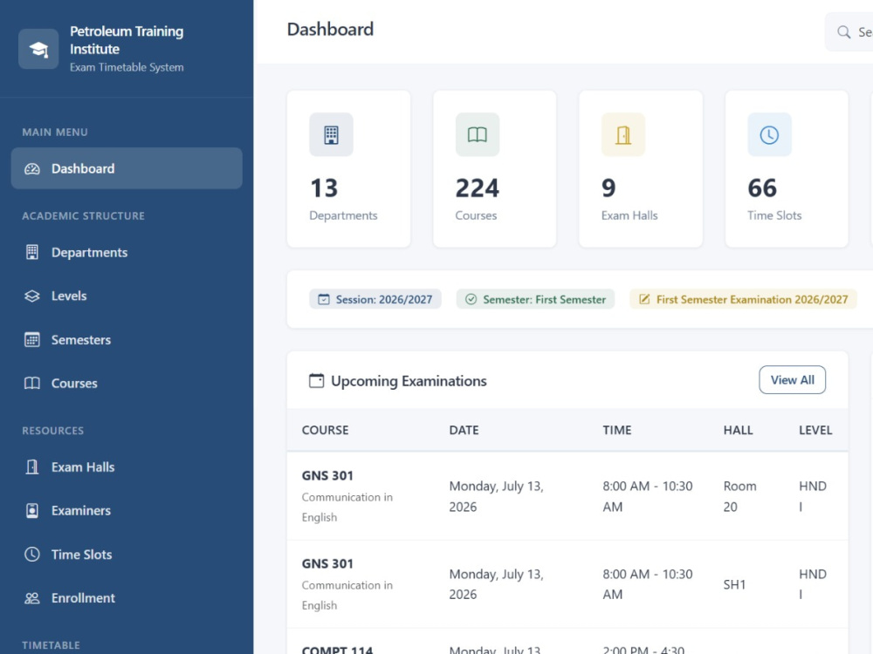
Task: Click the graduation cap logo icon
Action: tap(38, 49)
